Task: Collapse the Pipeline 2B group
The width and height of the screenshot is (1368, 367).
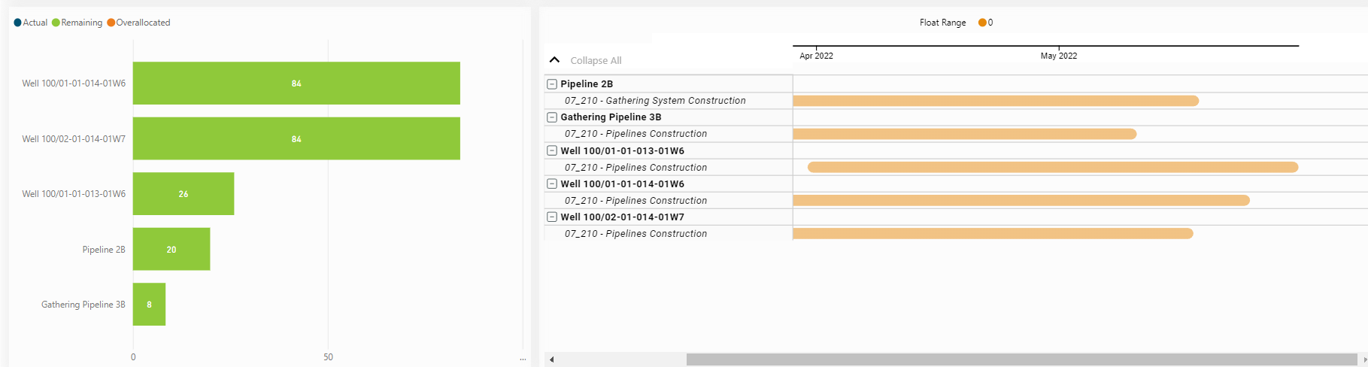Action: point(552,84)
